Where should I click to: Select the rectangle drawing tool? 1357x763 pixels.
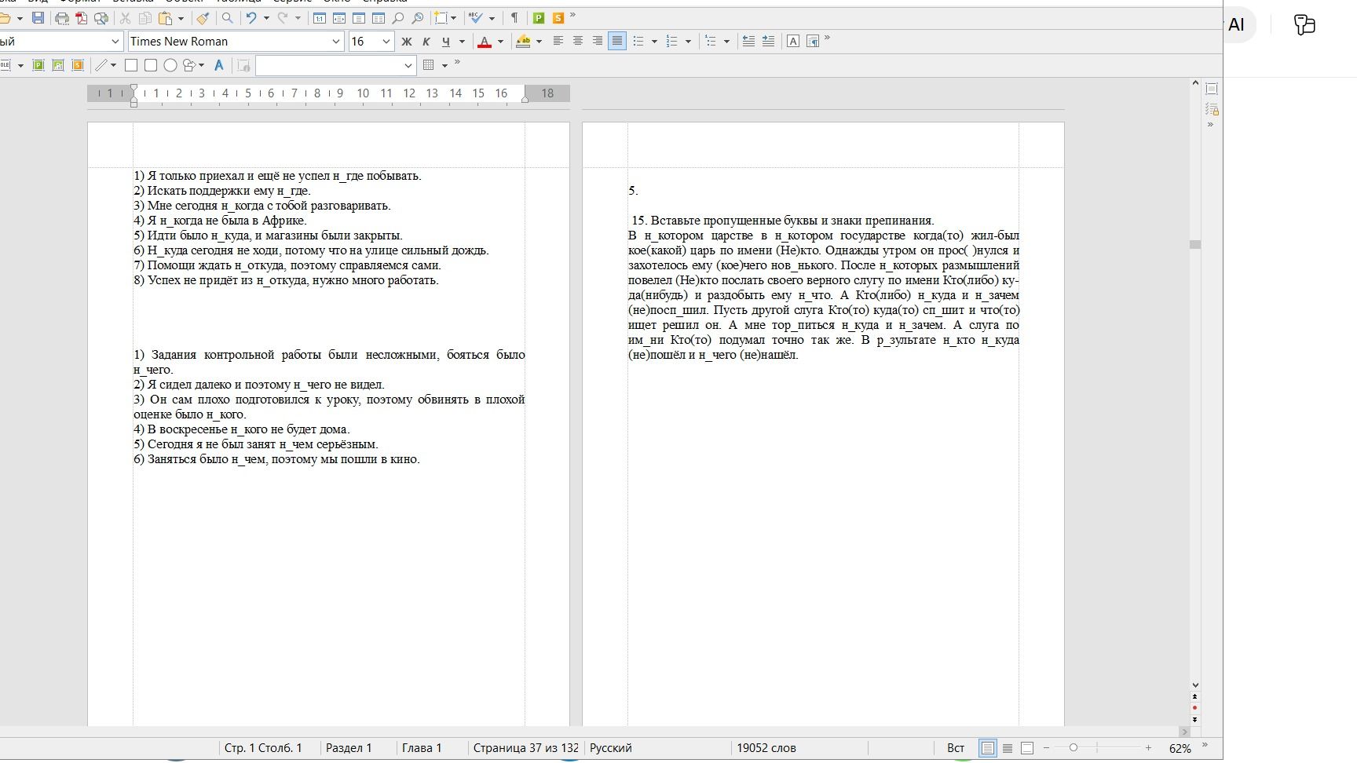[x=131, y=65]
